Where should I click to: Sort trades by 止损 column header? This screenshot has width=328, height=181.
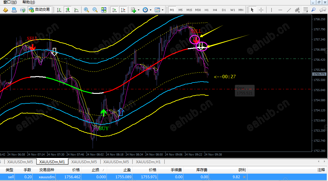(95, 170)
